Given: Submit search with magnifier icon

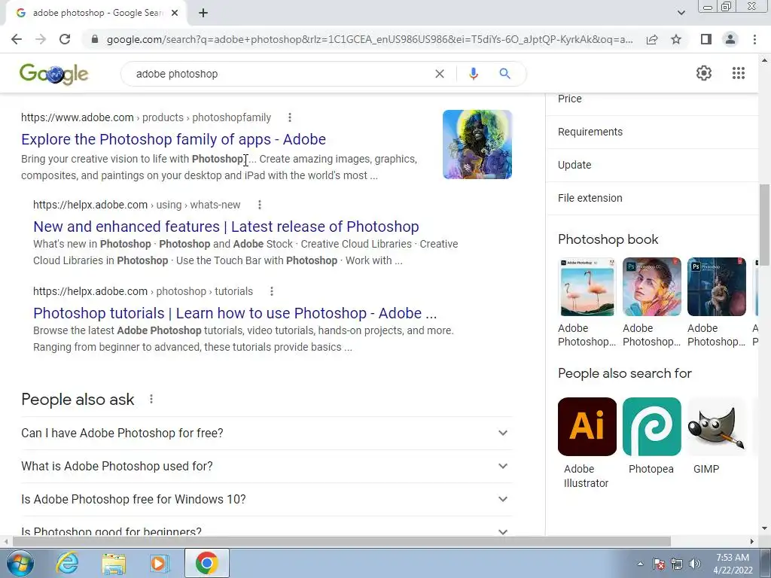Looking at the screenshot, I should (x=504, y=74).
